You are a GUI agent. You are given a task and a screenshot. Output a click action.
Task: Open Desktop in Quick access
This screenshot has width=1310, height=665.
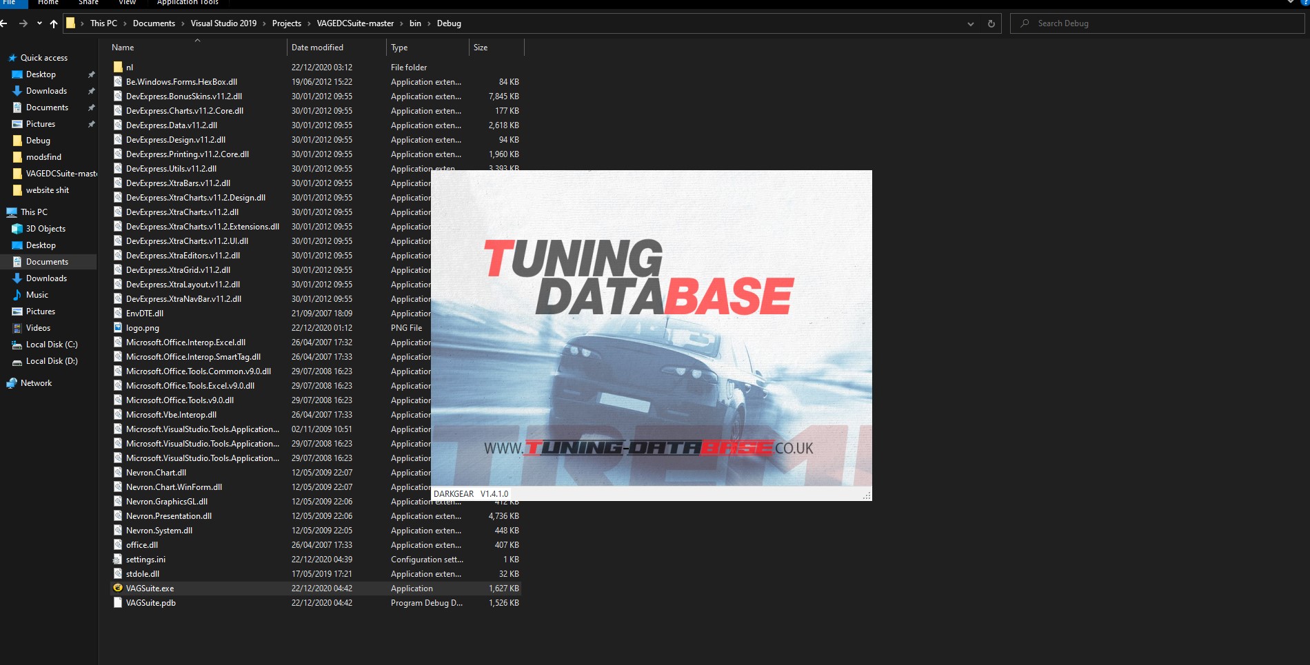[x=41, y=74]
